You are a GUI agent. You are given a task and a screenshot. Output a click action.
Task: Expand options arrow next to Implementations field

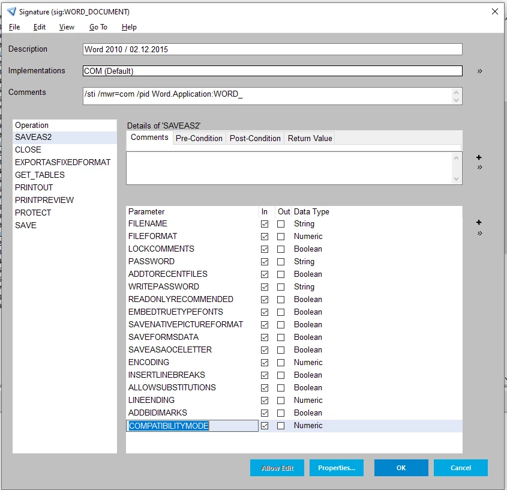point(479,71)
